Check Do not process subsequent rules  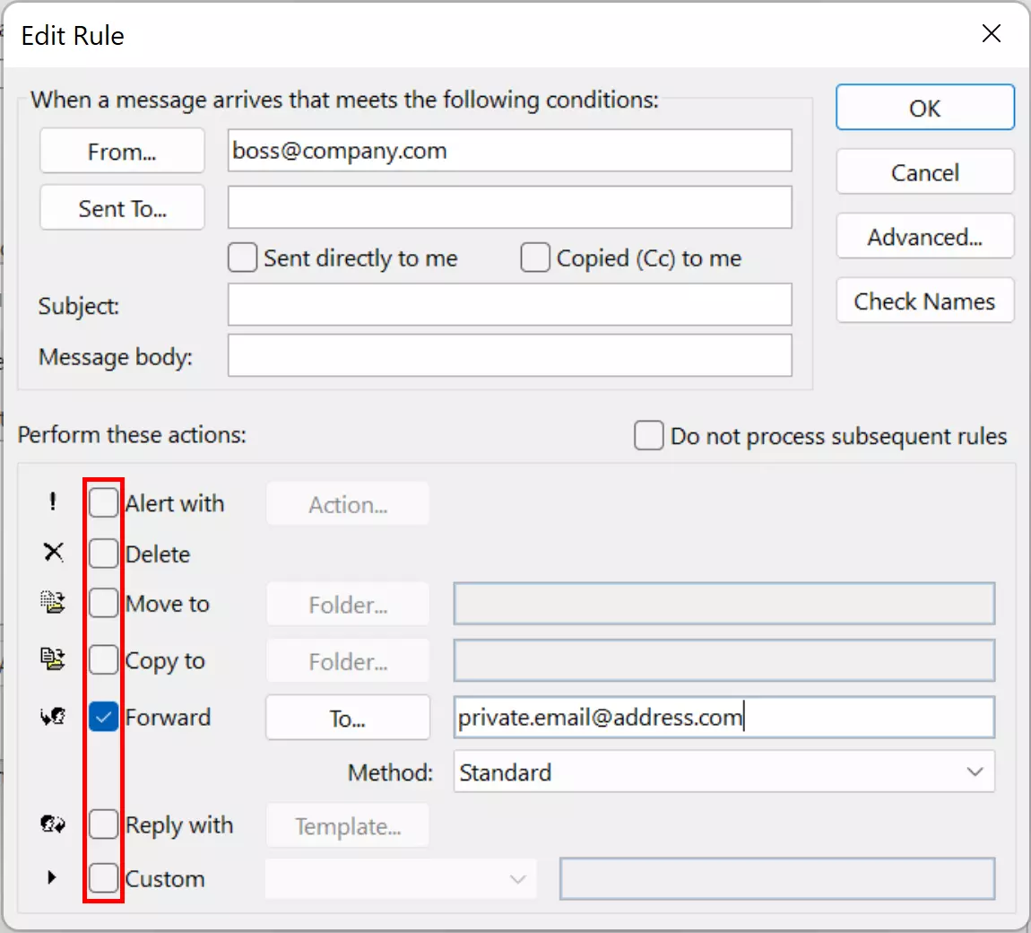(x=648, y=436)
